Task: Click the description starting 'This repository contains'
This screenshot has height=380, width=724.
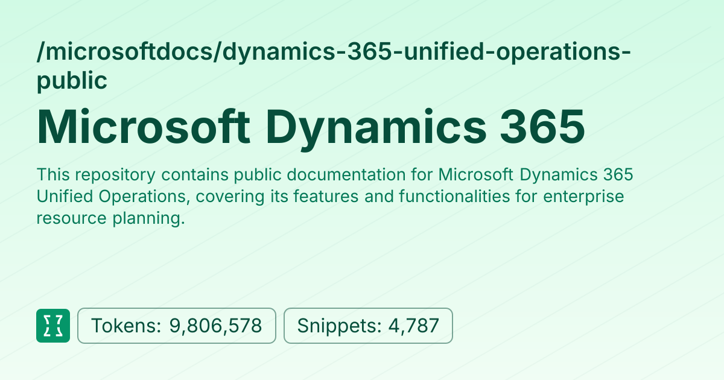Action: [335, 197]
